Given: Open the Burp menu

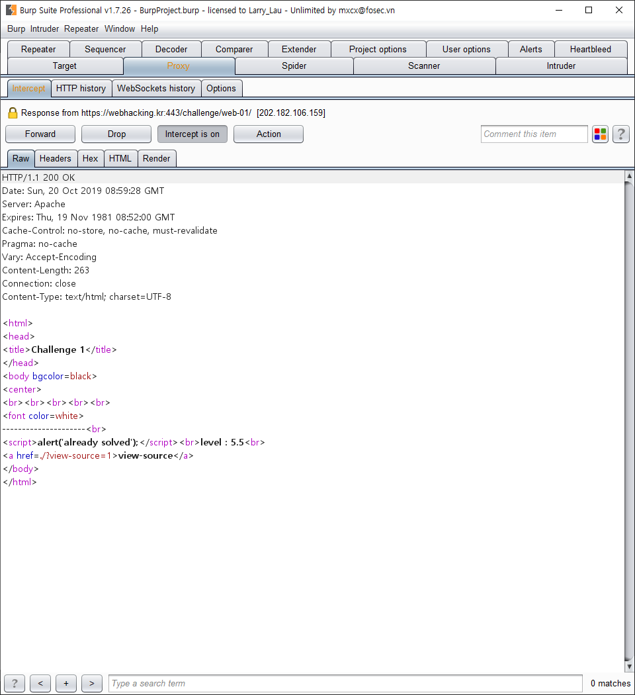Looking at the screenshot, I should [16, 29].
